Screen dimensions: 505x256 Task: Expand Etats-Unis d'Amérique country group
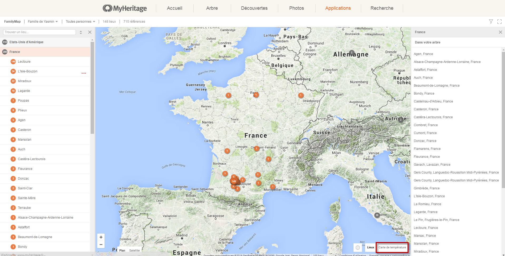[x=45, y=42]
